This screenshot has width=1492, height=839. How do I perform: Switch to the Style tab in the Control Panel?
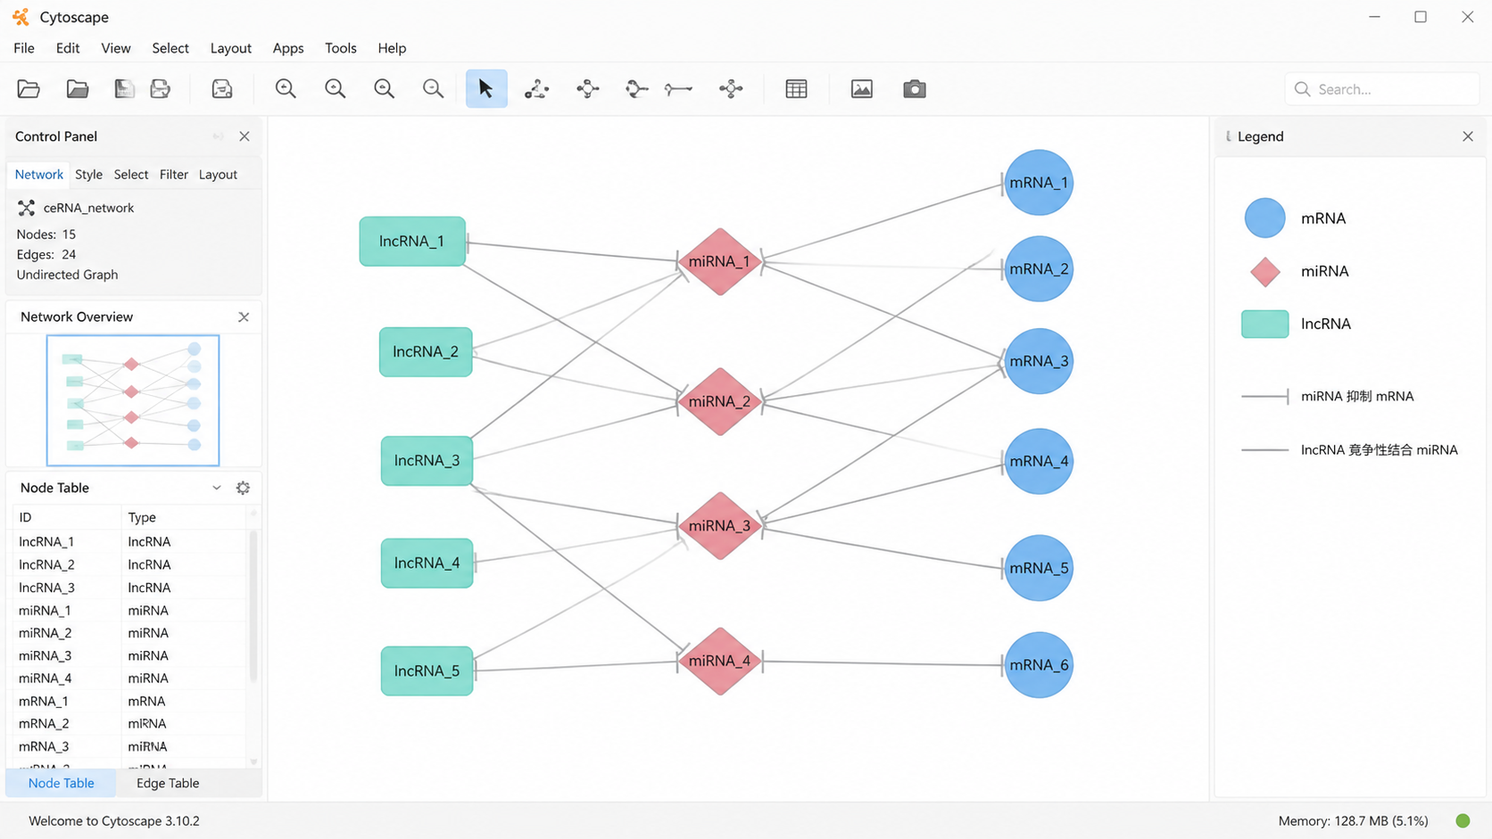coord(88,175)
